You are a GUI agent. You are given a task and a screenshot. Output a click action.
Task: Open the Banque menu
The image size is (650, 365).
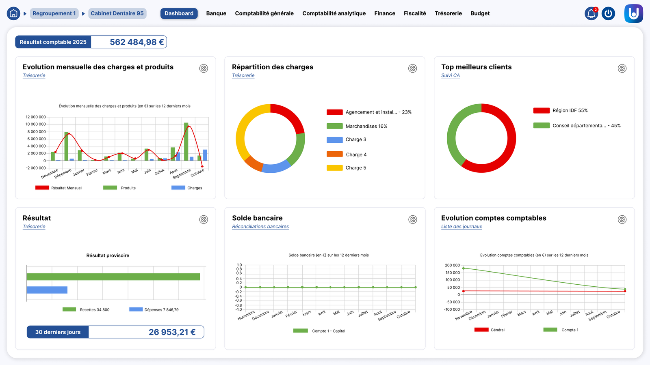216,13
